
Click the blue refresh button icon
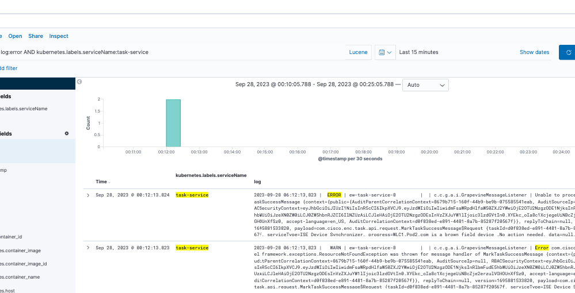(x=568, y=52)
